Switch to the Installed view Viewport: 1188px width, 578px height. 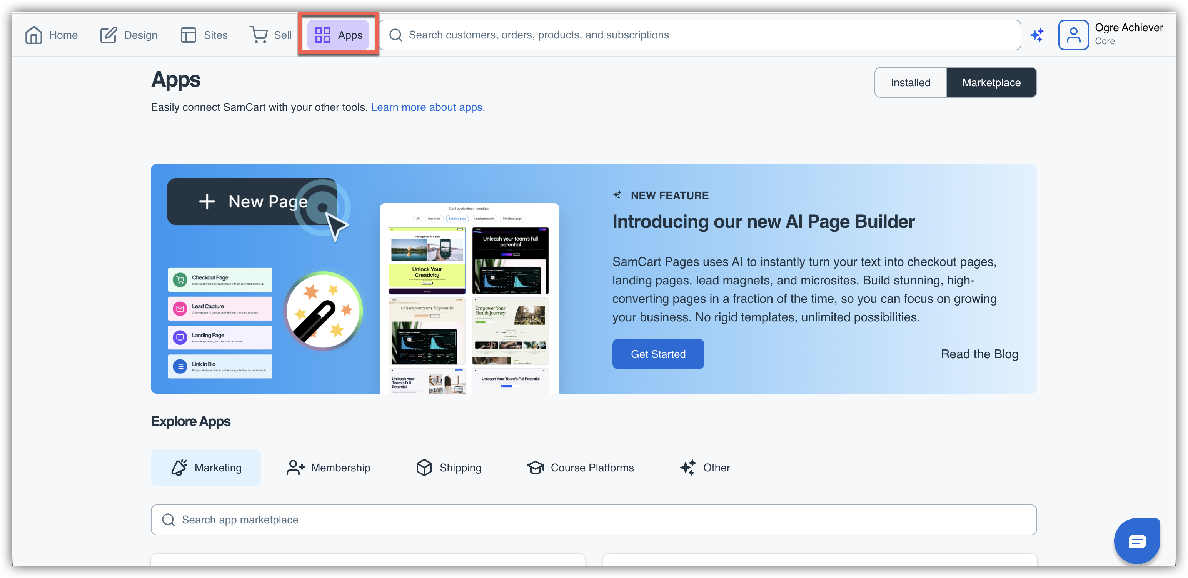click(x=910, y=83)
